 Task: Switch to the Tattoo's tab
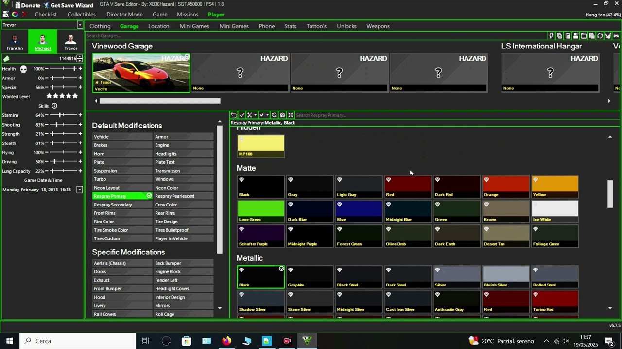(316, 26)
